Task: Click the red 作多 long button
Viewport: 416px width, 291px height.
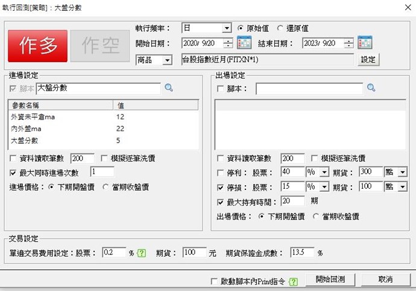Action: click(x=38, y=45)
